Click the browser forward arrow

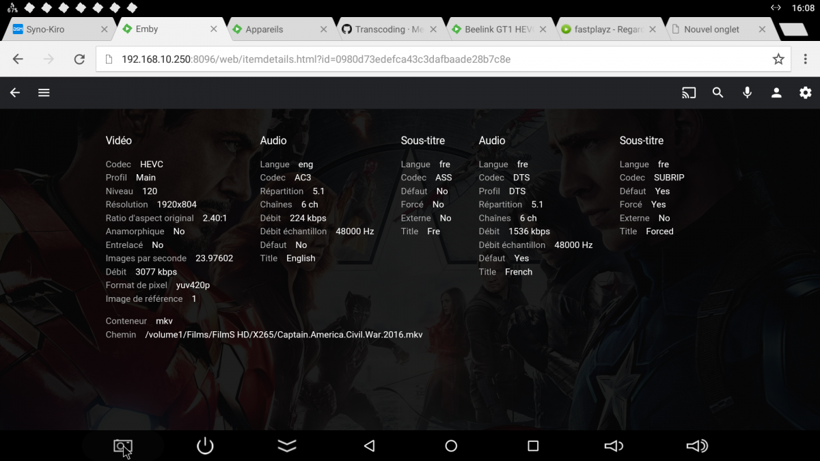[49, 59]
